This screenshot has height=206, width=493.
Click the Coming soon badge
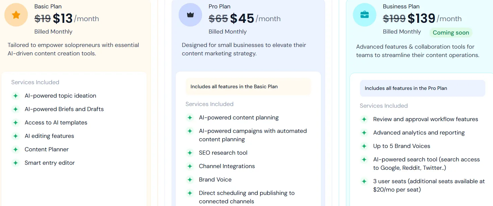[451, 33]
